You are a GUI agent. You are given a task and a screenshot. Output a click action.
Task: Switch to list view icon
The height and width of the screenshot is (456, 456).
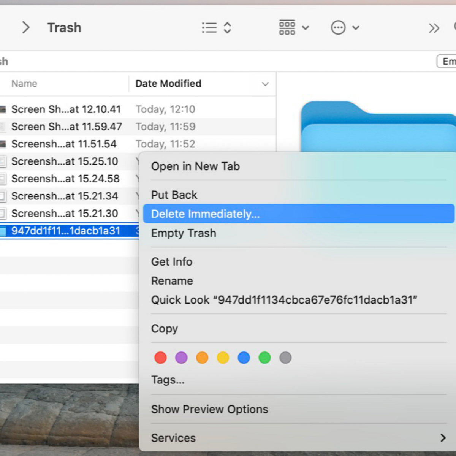[209, 28]
